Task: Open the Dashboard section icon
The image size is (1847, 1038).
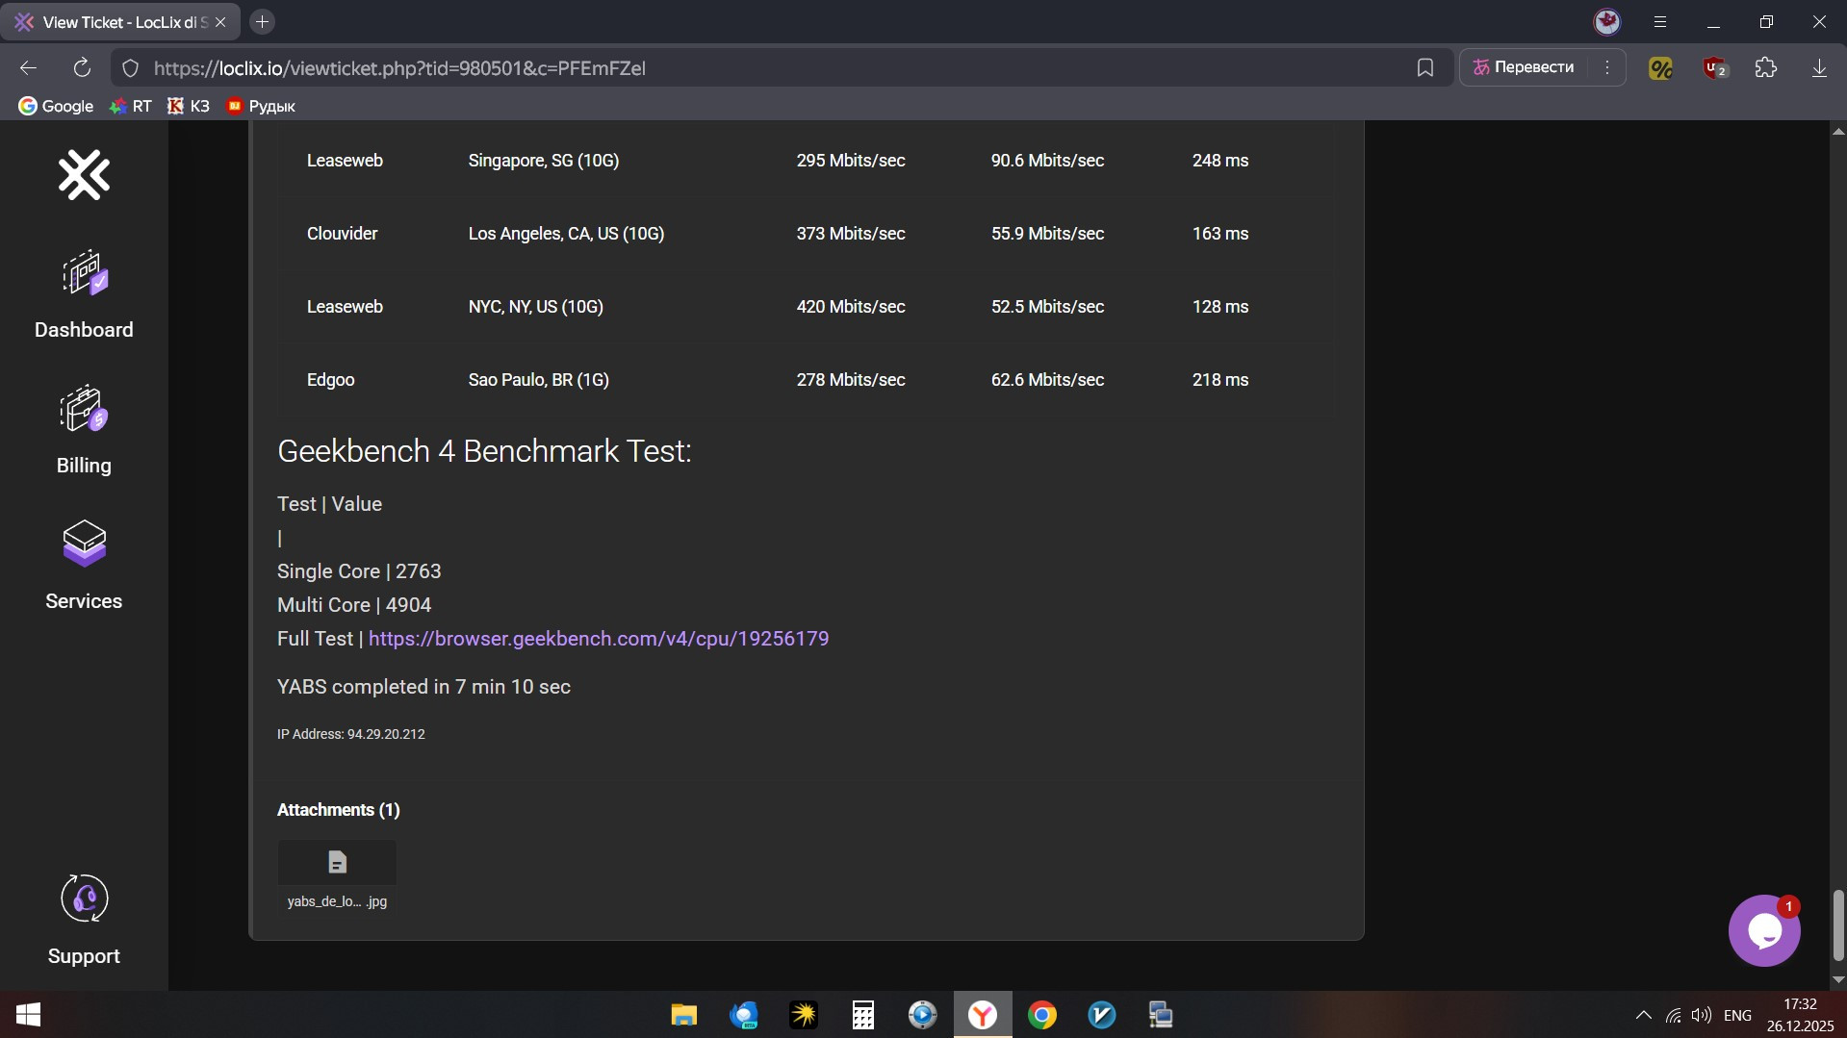Action: tap(85, 273)
